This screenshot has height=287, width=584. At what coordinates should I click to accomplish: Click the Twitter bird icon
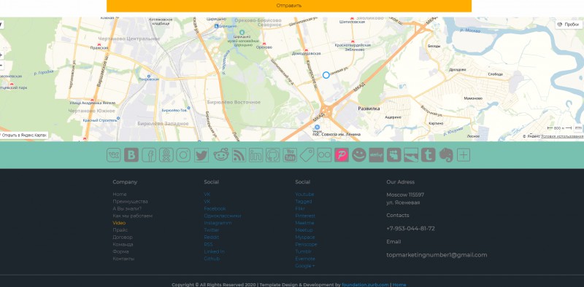(x=201, y=155)
